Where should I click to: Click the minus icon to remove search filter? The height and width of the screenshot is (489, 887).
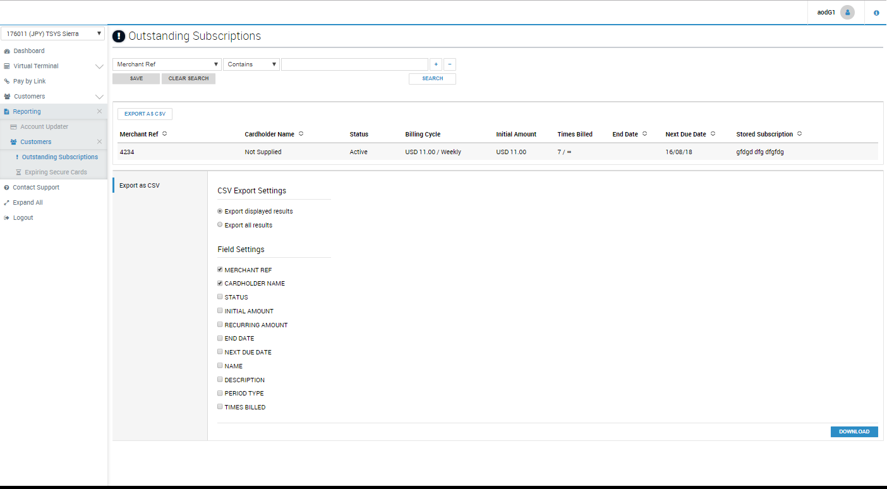pyautogui.click(x=450, y=64)
